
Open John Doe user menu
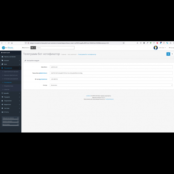(162, 48)
